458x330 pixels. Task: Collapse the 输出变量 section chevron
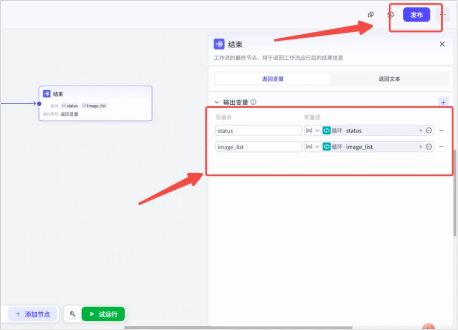216,102
